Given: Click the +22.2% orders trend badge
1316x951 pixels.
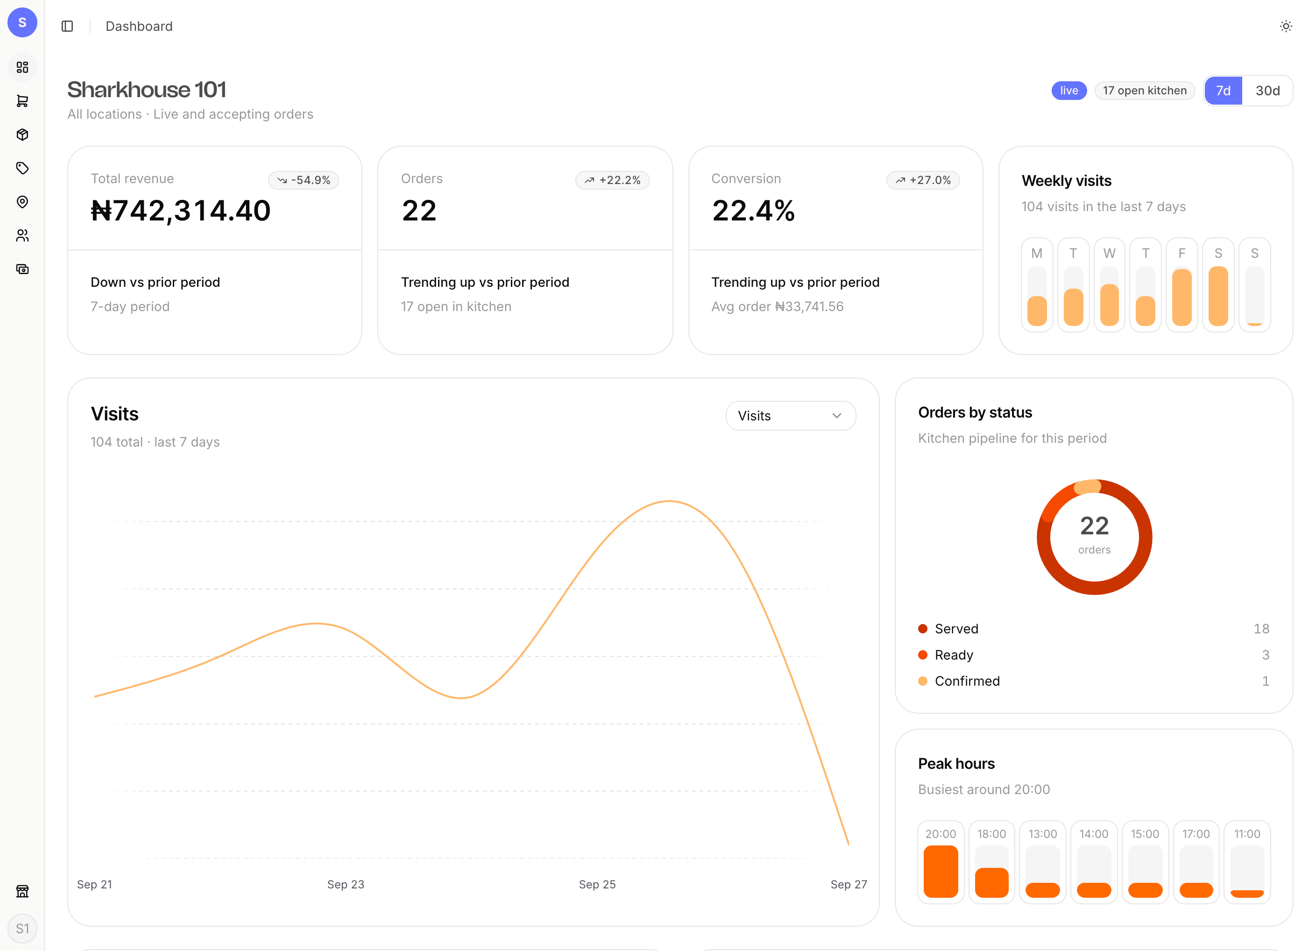Looking at the screenshot, I should 612,180.
